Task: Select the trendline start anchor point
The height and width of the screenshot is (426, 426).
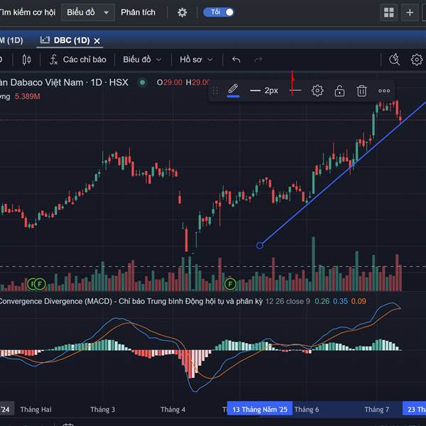Action: point(260,246)
